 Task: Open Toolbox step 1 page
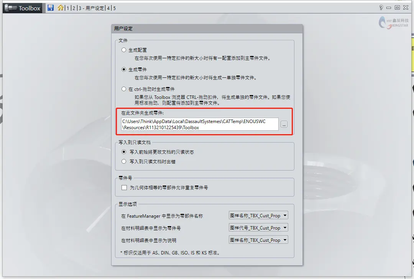click(67, 8)
